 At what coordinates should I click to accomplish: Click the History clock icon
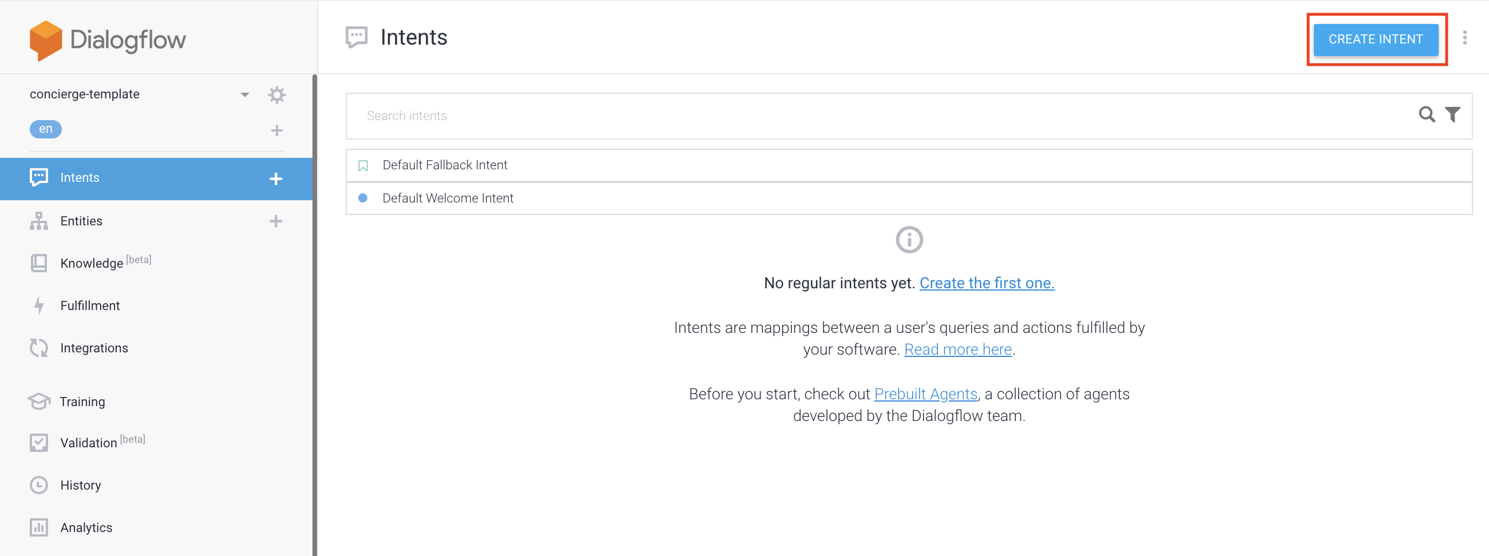[x=39, y=485]
